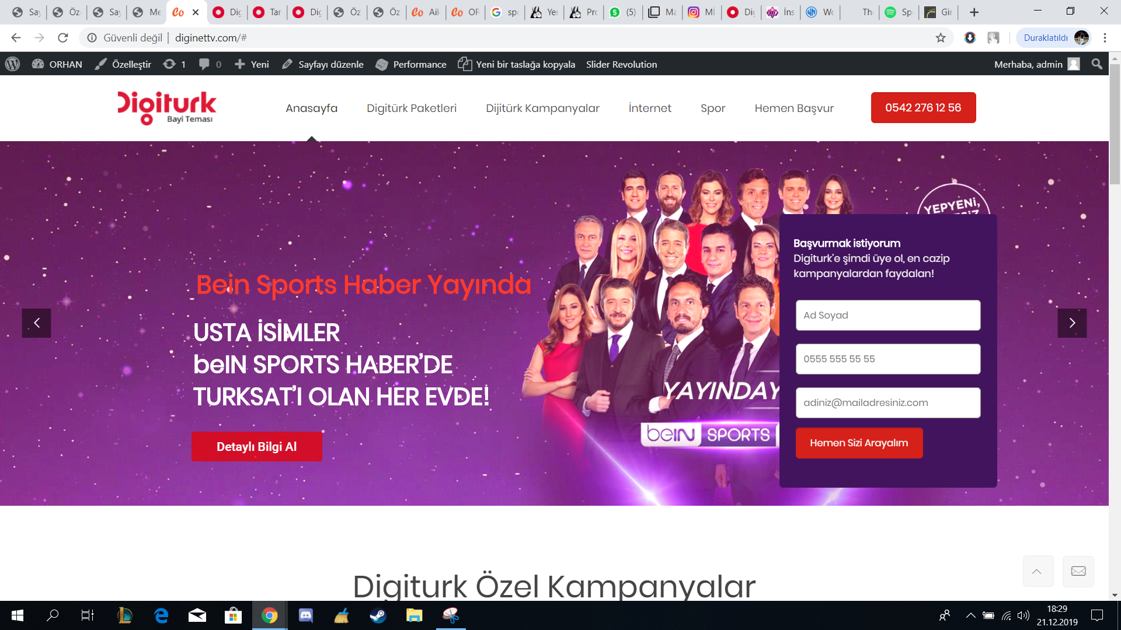The height and width of the screenshot is (630, 1121).
Task: Click the envelope contact button
Action: 1078,571
